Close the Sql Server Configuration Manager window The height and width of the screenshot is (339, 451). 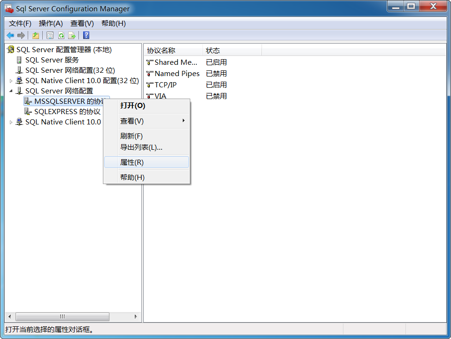coord(433,6)
